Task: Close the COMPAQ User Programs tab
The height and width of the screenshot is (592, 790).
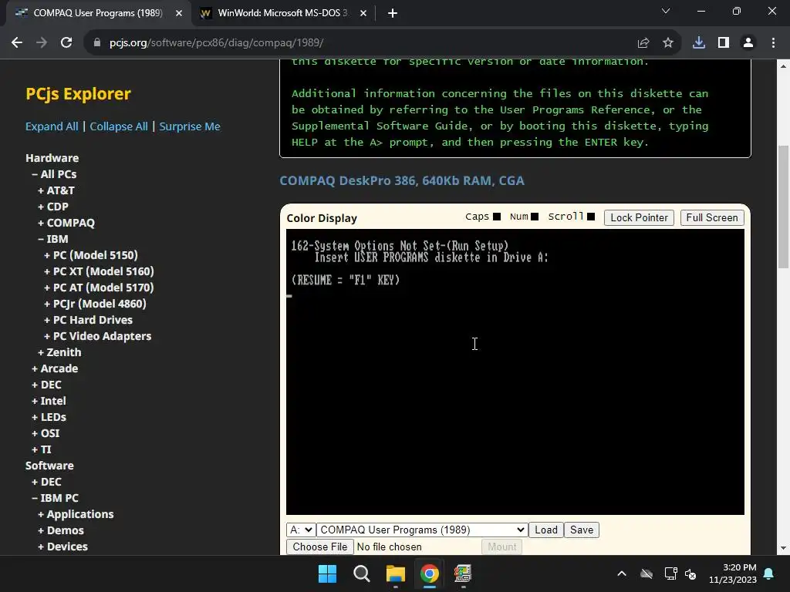Action: [179, 13]
